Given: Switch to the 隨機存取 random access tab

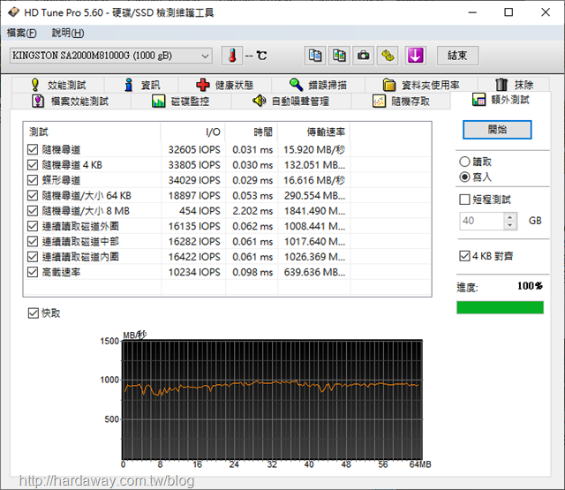Looking at the screenshot, I should point(401,102).
